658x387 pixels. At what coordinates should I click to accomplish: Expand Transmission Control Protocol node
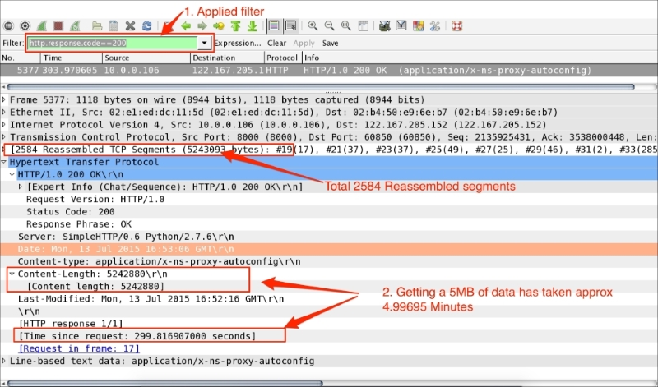pos(4,137)
